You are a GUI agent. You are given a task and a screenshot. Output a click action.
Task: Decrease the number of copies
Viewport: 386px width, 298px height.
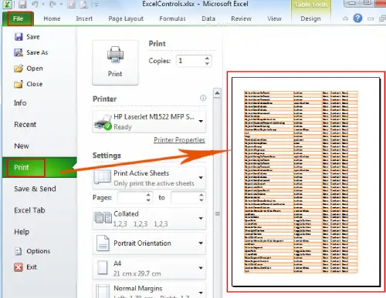[x=207, y=63]
